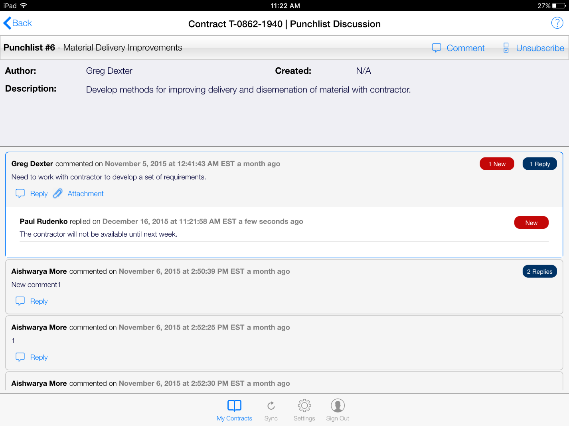Click reply bubble icon under Greg Dexter's comment
The width and height of the screenshot is (569, 426).
(20, 194)
